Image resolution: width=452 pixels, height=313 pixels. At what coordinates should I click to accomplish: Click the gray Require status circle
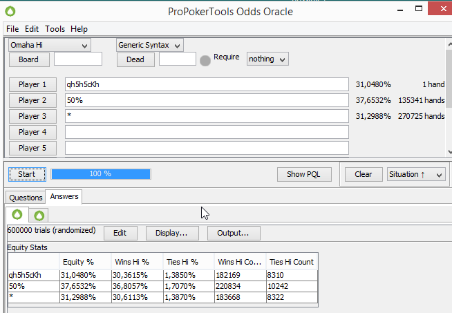pyautogui.click(x=205, y=60)
